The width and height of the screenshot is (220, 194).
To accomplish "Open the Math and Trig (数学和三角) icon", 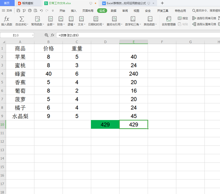I will (133, 19).
